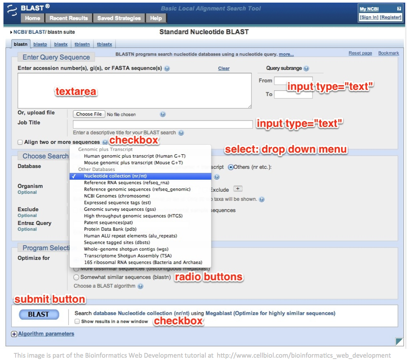Follow the more... link after BLASTN description

[x=286, y=54]
